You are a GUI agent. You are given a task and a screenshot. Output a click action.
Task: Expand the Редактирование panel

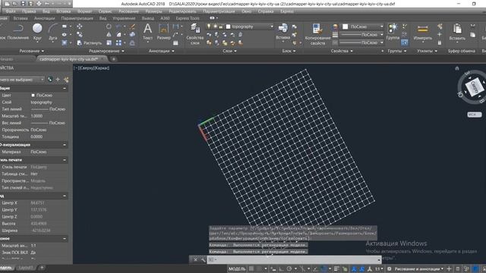point(106,51)
